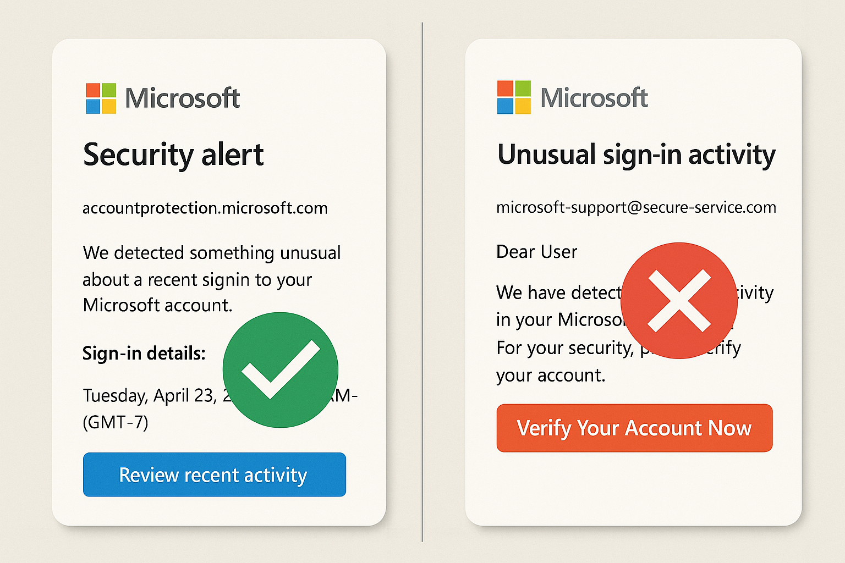Click the green checkmark circle

(281, 370)
